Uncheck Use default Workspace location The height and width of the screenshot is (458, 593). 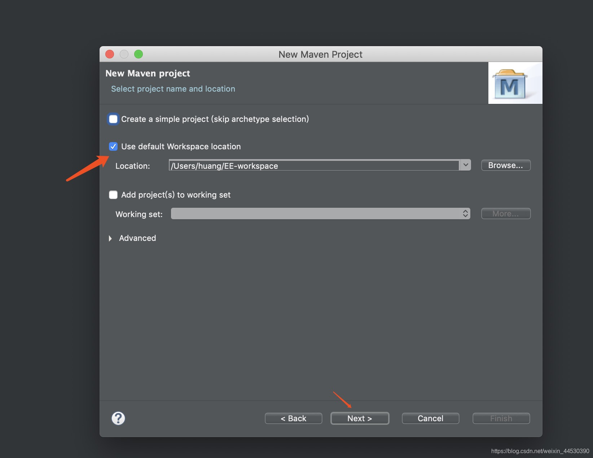(113, 146)
